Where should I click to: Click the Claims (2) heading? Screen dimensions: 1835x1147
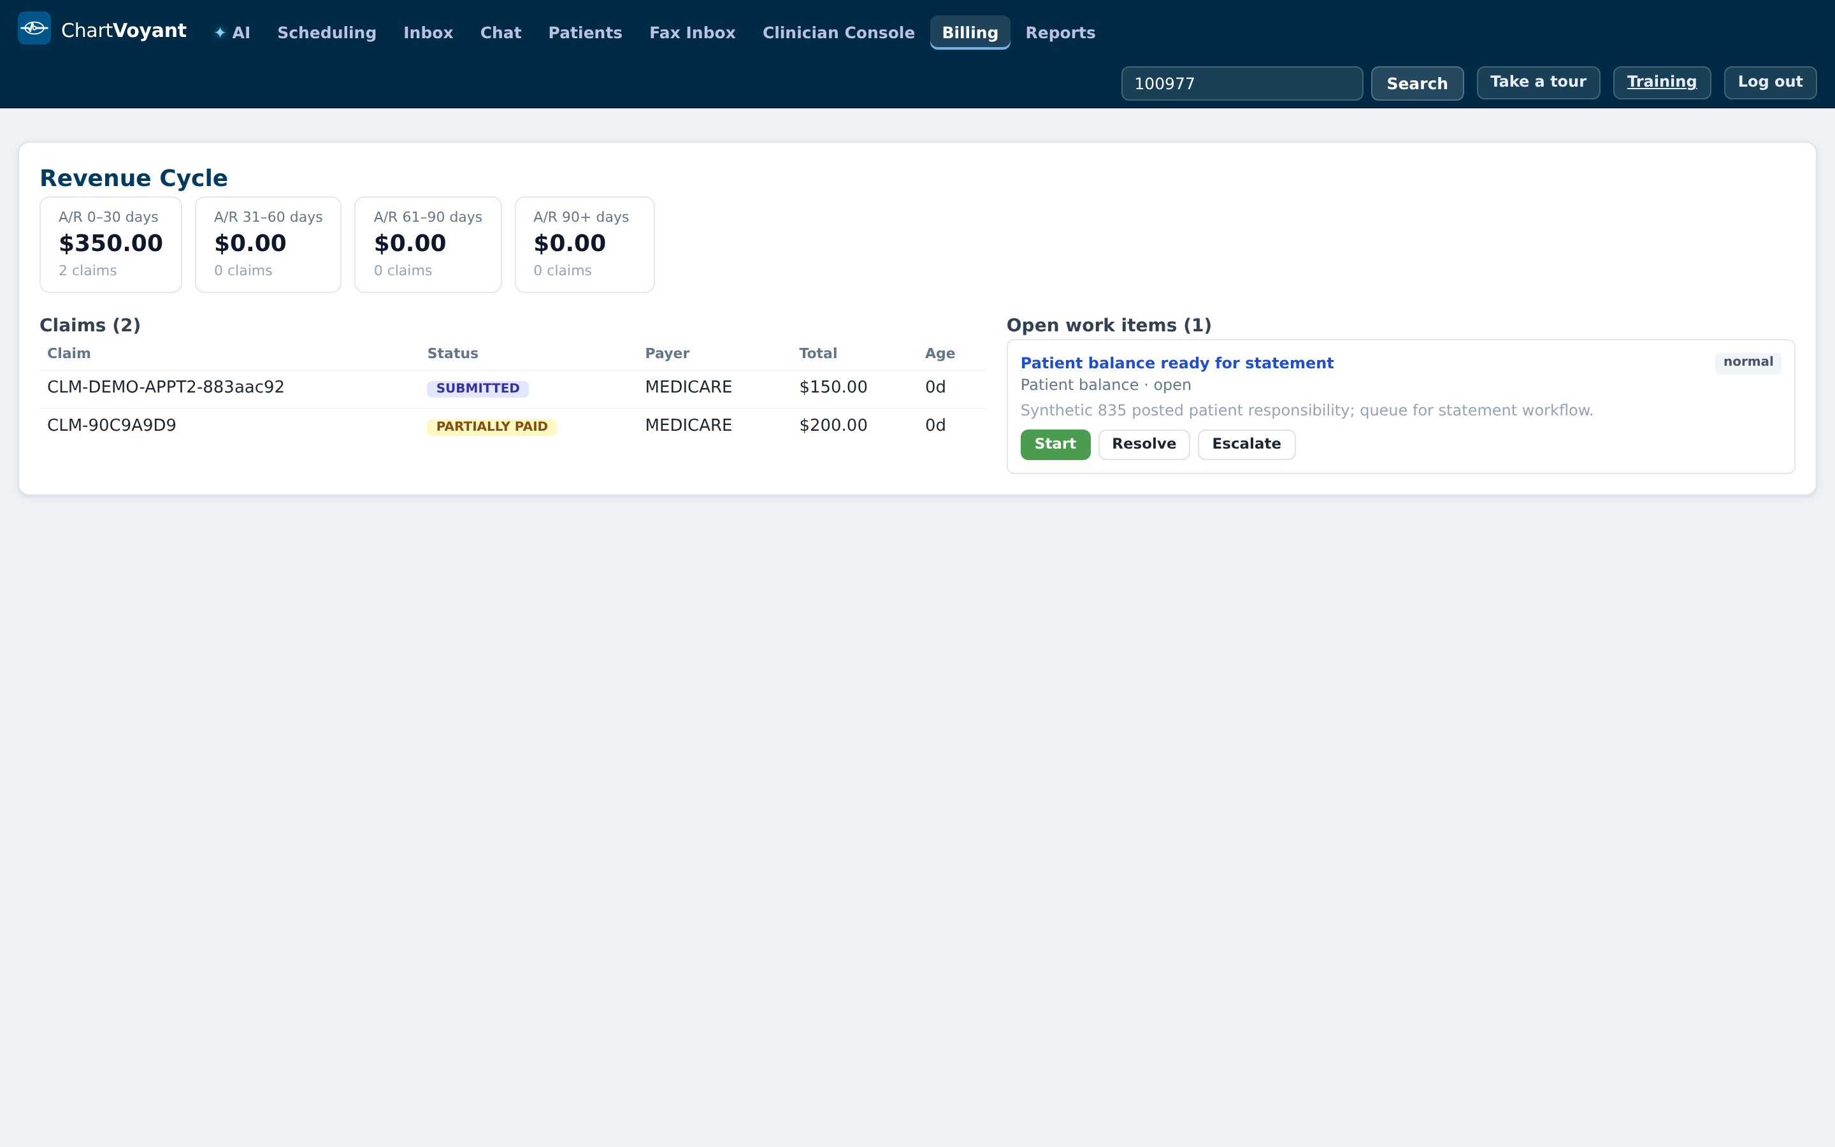(x=89, y=326)
